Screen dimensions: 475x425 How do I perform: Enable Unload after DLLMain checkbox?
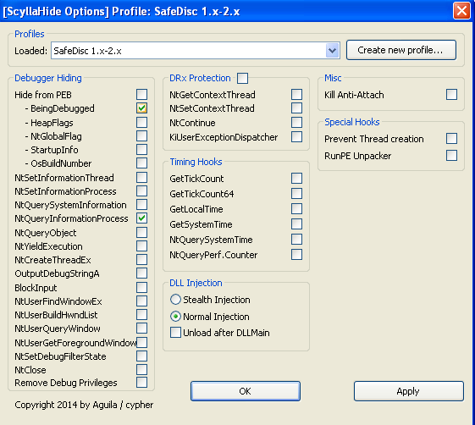[175, 333]
